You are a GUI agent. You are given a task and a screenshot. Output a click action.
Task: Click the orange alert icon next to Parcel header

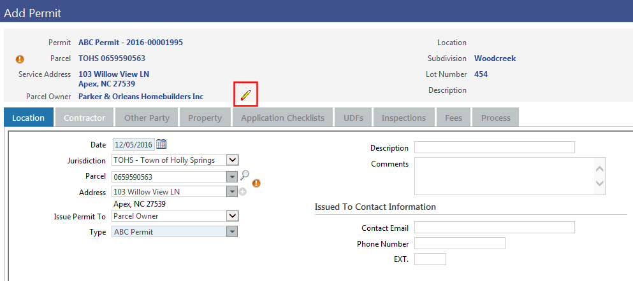[x=20, y=59]
